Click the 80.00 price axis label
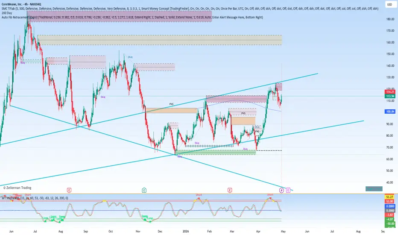Screen dimensions: 398x235 (x=389, y=136)
